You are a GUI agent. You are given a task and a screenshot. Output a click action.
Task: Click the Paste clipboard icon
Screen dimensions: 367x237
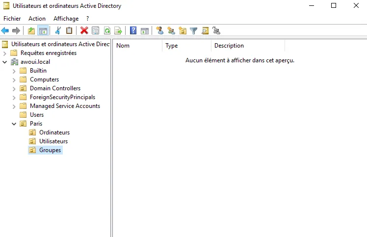tap(69, 31)
